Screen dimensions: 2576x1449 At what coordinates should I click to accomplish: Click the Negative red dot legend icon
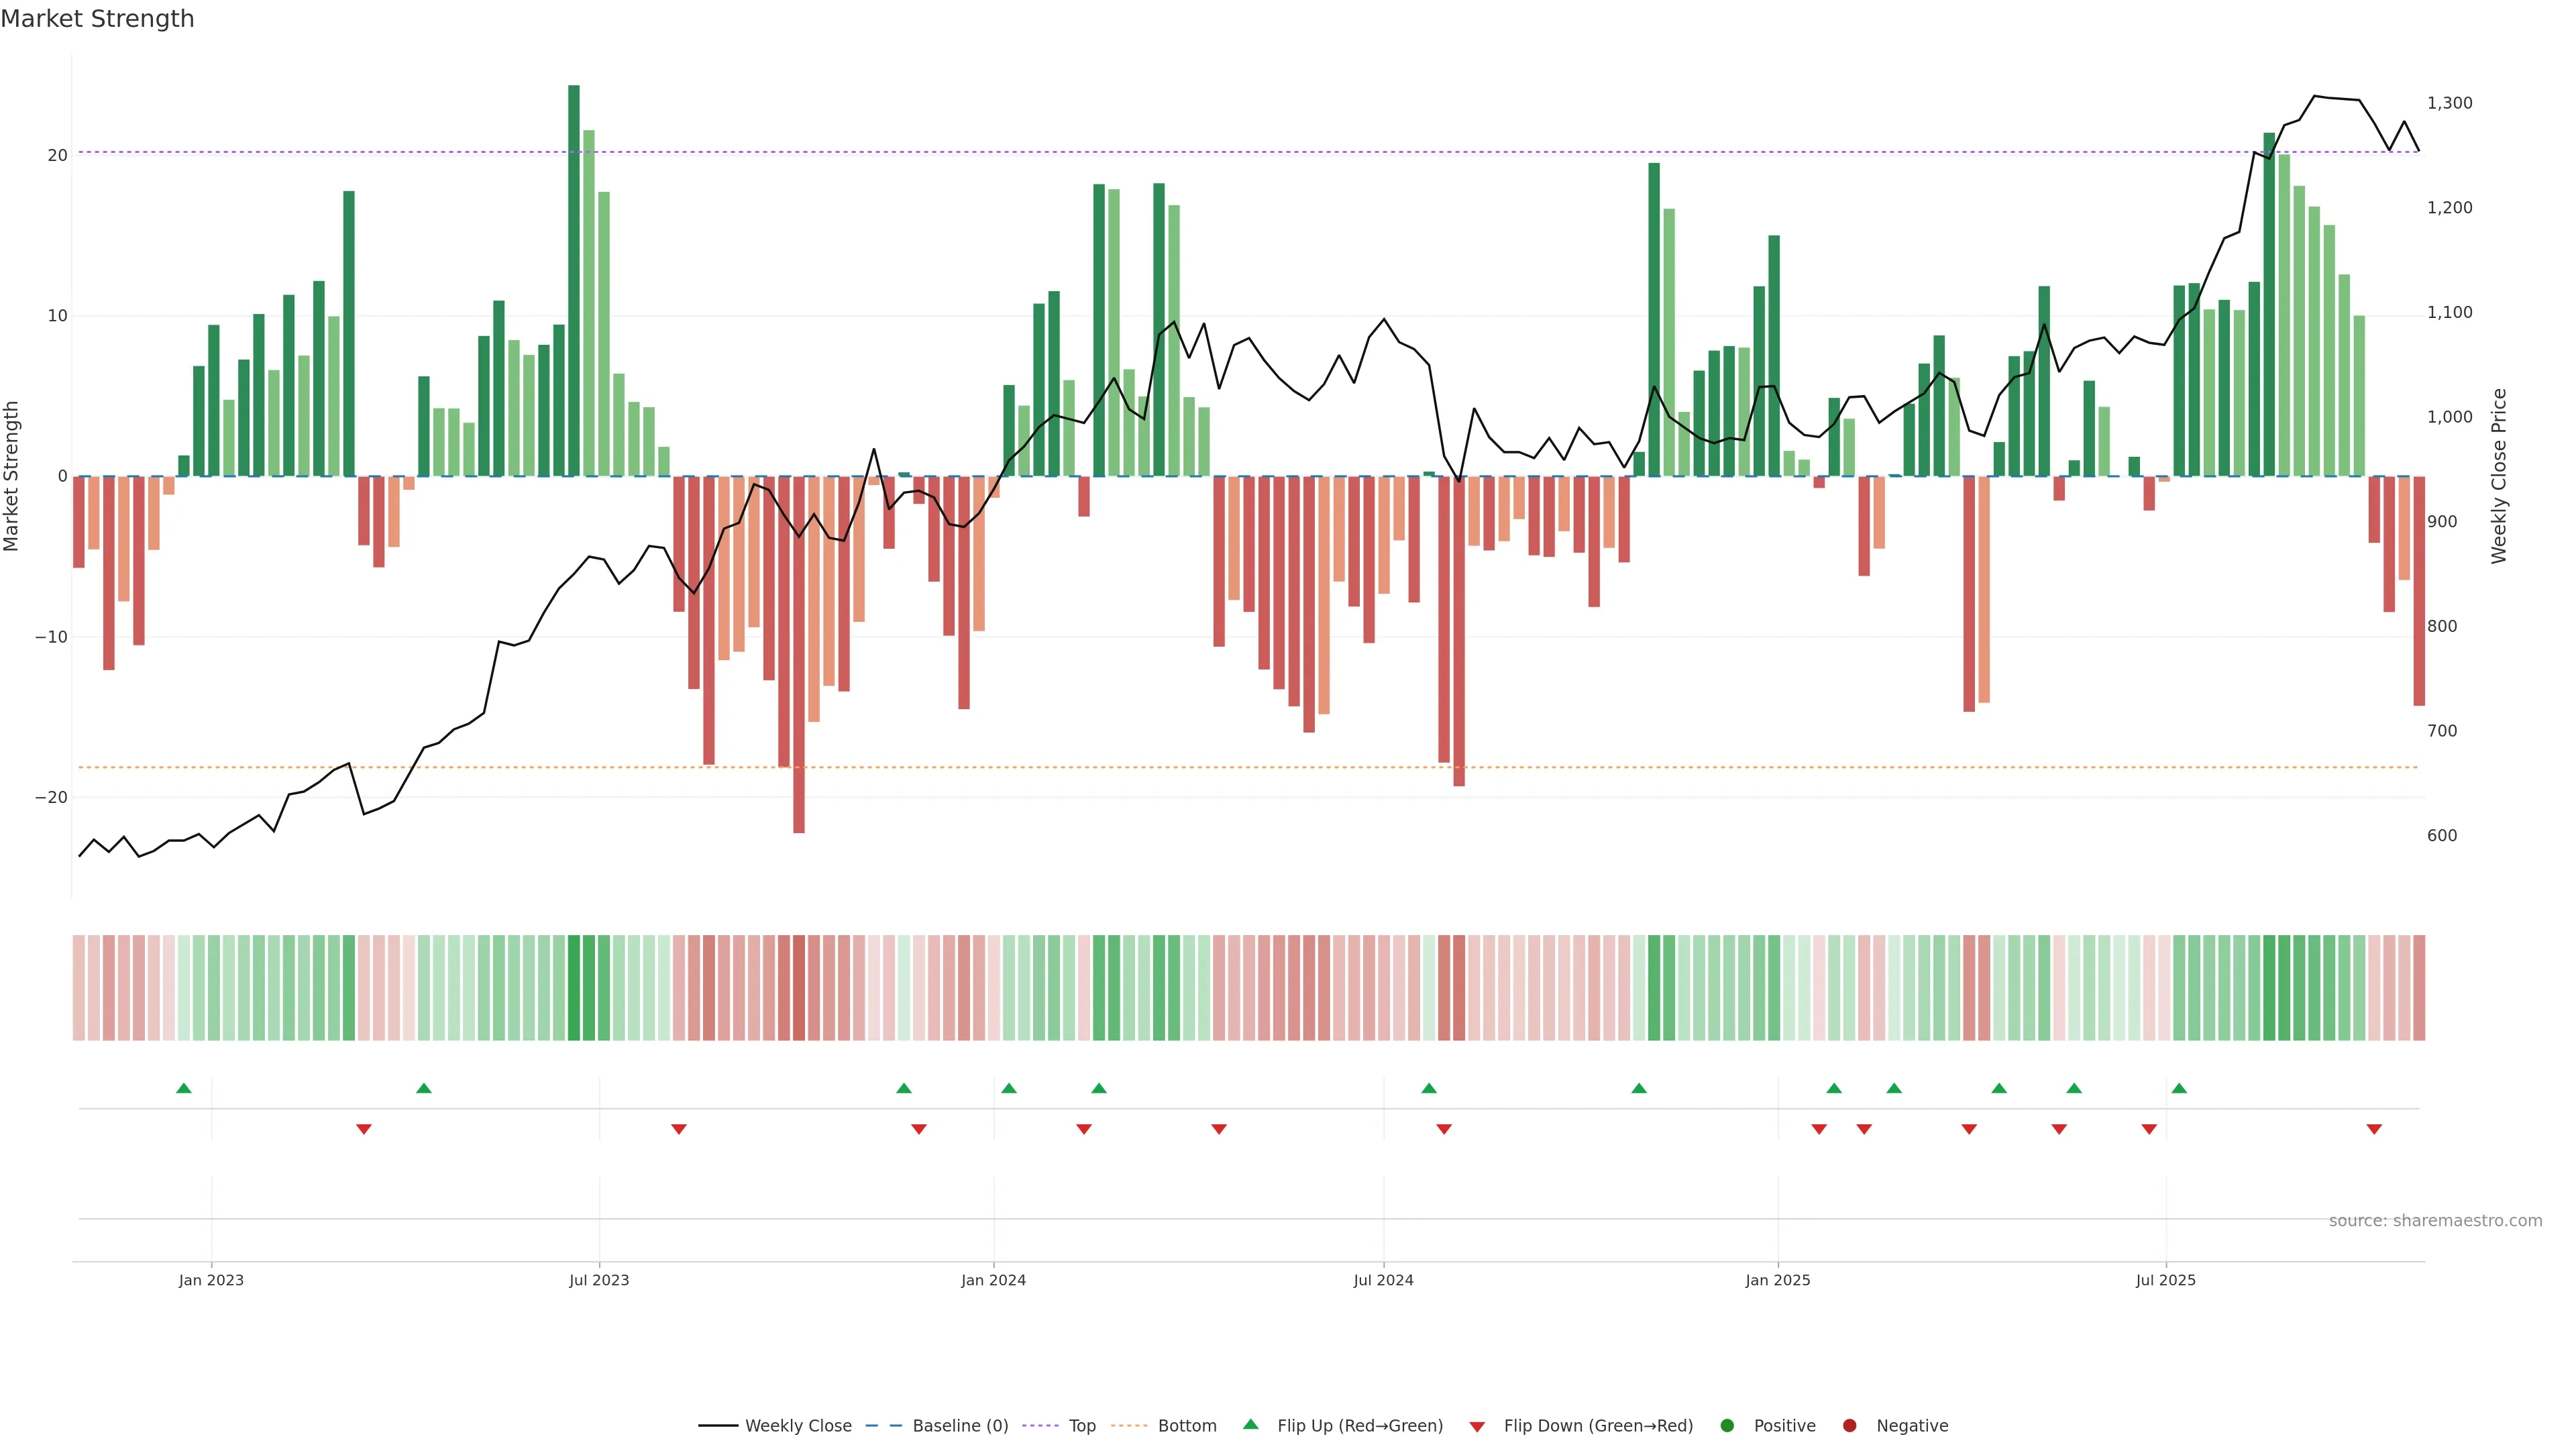1849,1426
